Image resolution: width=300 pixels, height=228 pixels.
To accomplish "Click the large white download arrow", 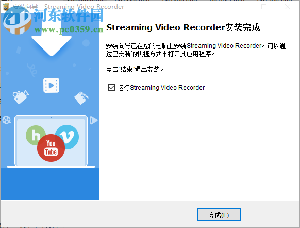I will (52, 37).
